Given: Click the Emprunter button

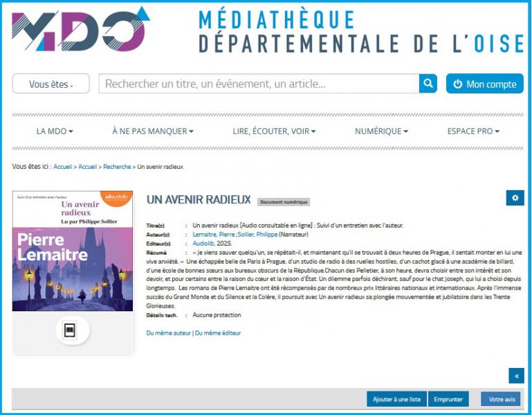Looking at the screenshot, I should click(x=448, y=399).
